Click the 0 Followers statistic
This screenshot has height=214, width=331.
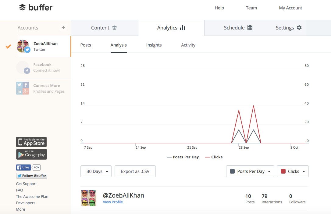pos(297,199)
